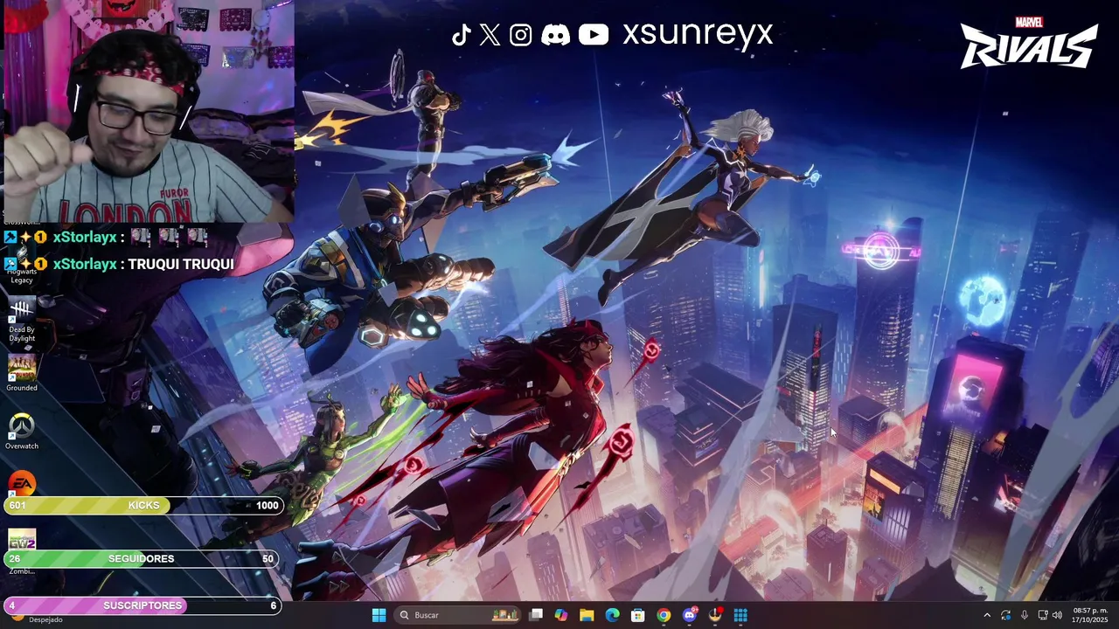Screen dimensions: 1119x629
Task: Expand the hidden system tray icons chevron
Action: click(x=987, y=615)
